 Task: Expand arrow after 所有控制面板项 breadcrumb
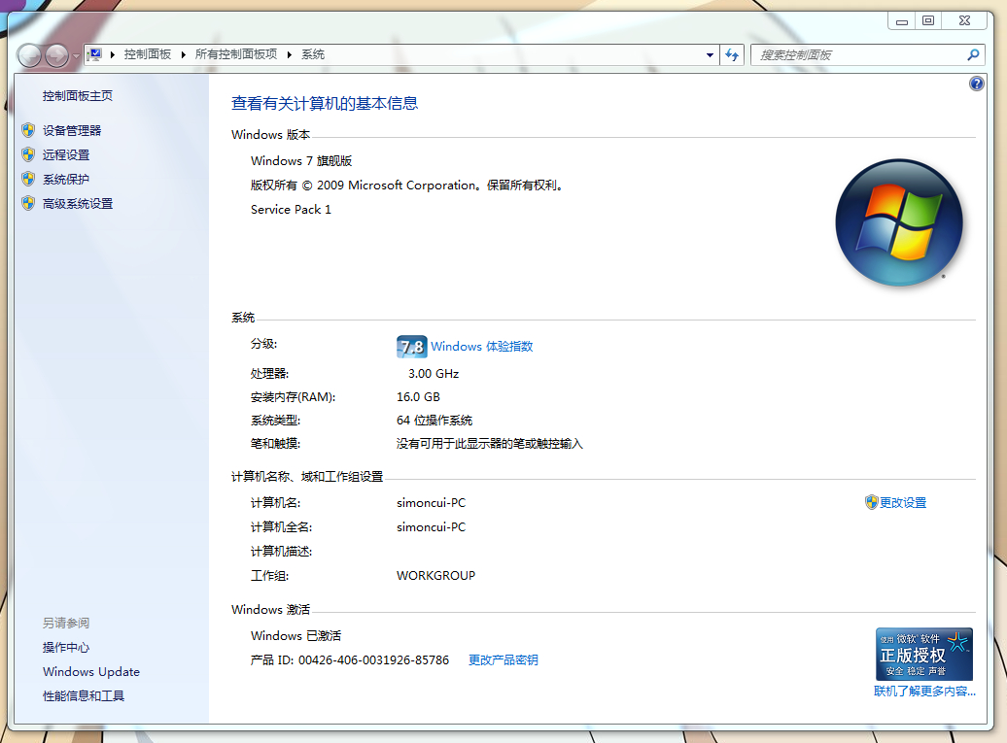(x=289, y=54)
